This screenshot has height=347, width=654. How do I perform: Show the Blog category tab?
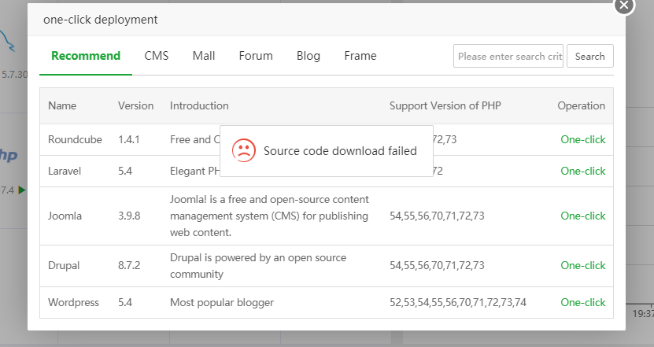tap(309, 56)
